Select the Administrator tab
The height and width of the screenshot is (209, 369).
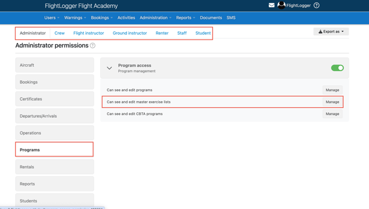32,33
